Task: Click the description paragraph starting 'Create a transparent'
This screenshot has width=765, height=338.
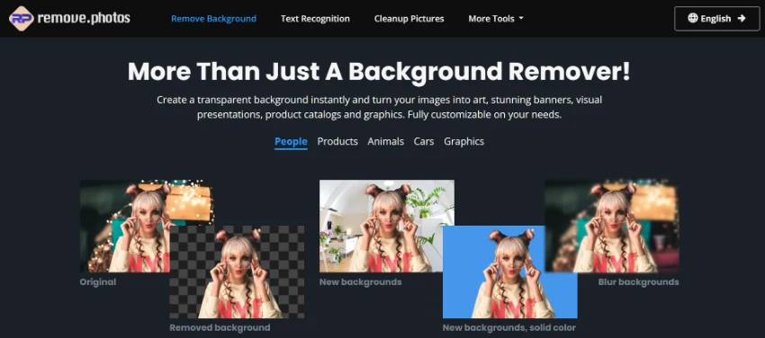Action: click(x=379, y=108)
